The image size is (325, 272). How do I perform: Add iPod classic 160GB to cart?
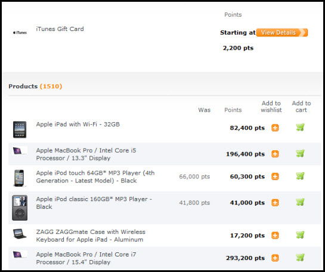pos(300,202)
